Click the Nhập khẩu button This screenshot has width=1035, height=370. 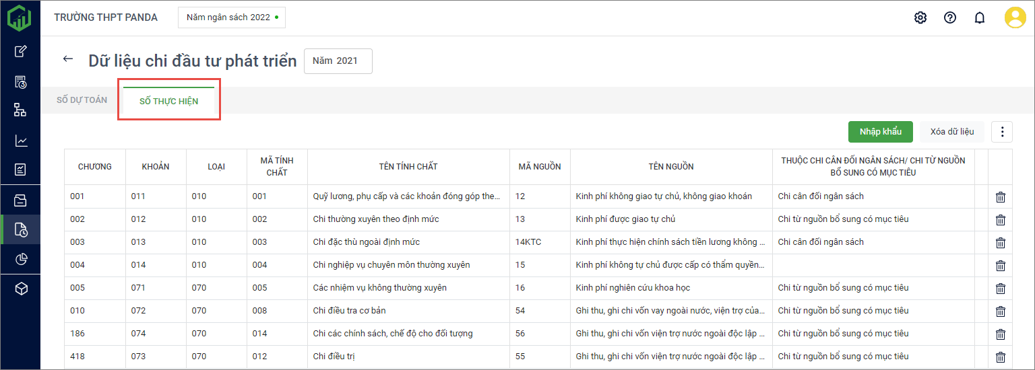click(x=880, y=132)
